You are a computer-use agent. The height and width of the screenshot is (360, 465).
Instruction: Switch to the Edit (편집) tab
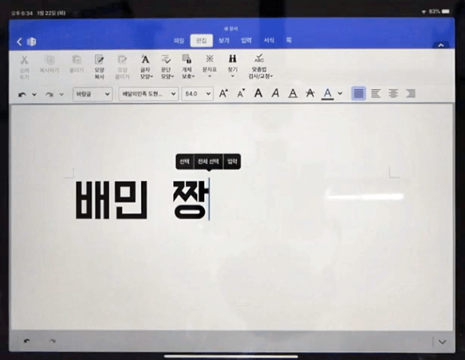[x=202, y=41]
